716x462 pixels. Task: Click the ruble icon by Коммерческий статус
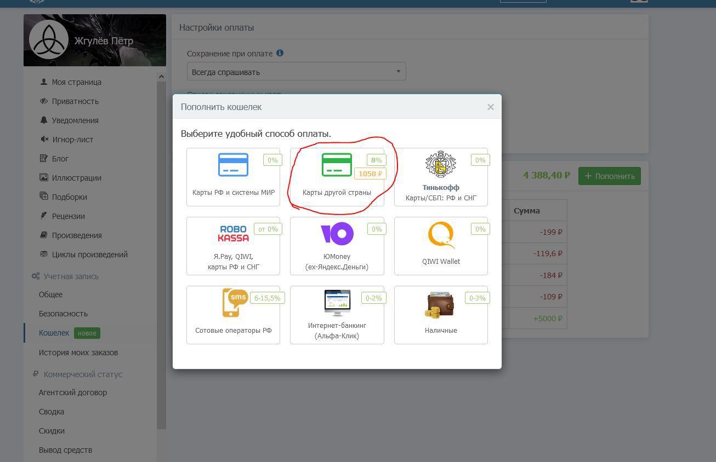click(x=36, y=374)
